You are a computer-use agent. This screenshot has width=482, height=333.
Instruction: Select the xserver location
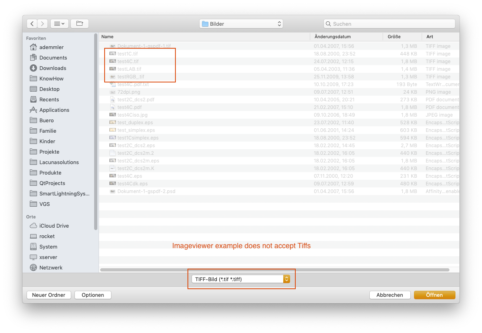(x=48, y=257)
